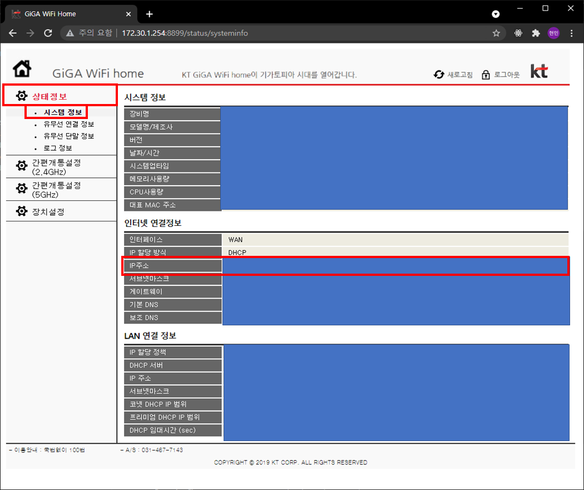Open the browser extensions puzzle icon
The width and height of the screenshot is (584, 490).
click(x=536, y=33)
